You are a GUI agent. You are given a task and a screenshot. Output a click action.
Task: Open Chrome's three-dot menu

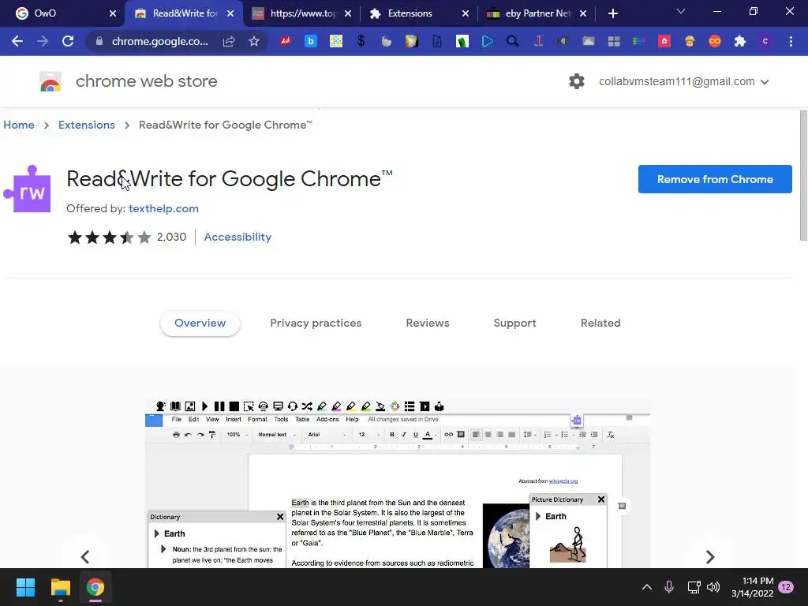point(791,41)
